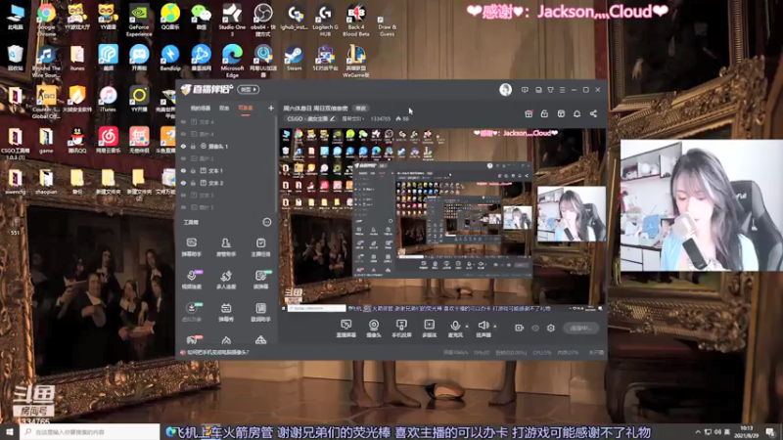Open Steam desktop shortcut

[x=294, y=58]
